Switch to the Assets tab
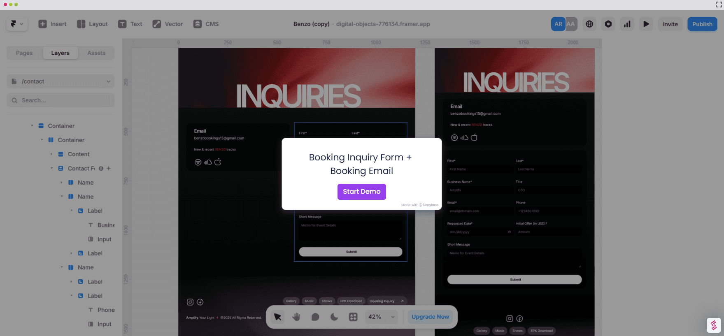Screen dimensions: 724x336 [96, 53]
